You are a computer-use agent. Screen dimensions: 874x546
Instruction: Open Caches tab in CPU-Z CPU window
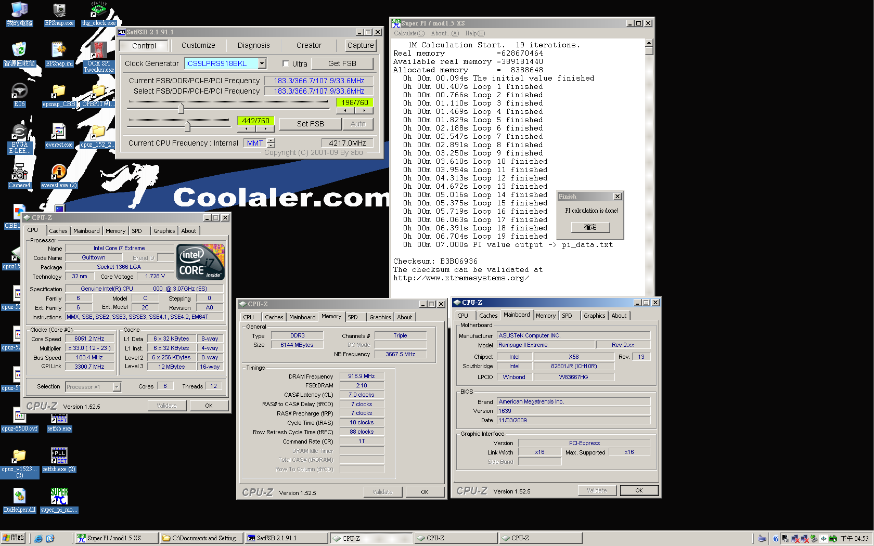58,231
